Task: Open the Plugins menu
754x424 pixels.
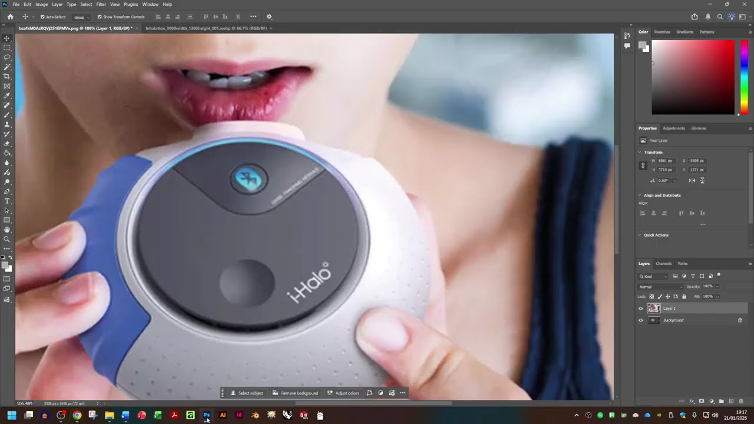Action: pos(131,4)
